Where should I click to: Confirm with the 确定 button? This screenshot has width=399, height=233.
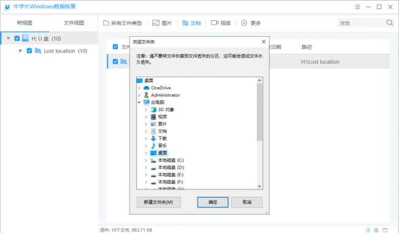point(213,202)
